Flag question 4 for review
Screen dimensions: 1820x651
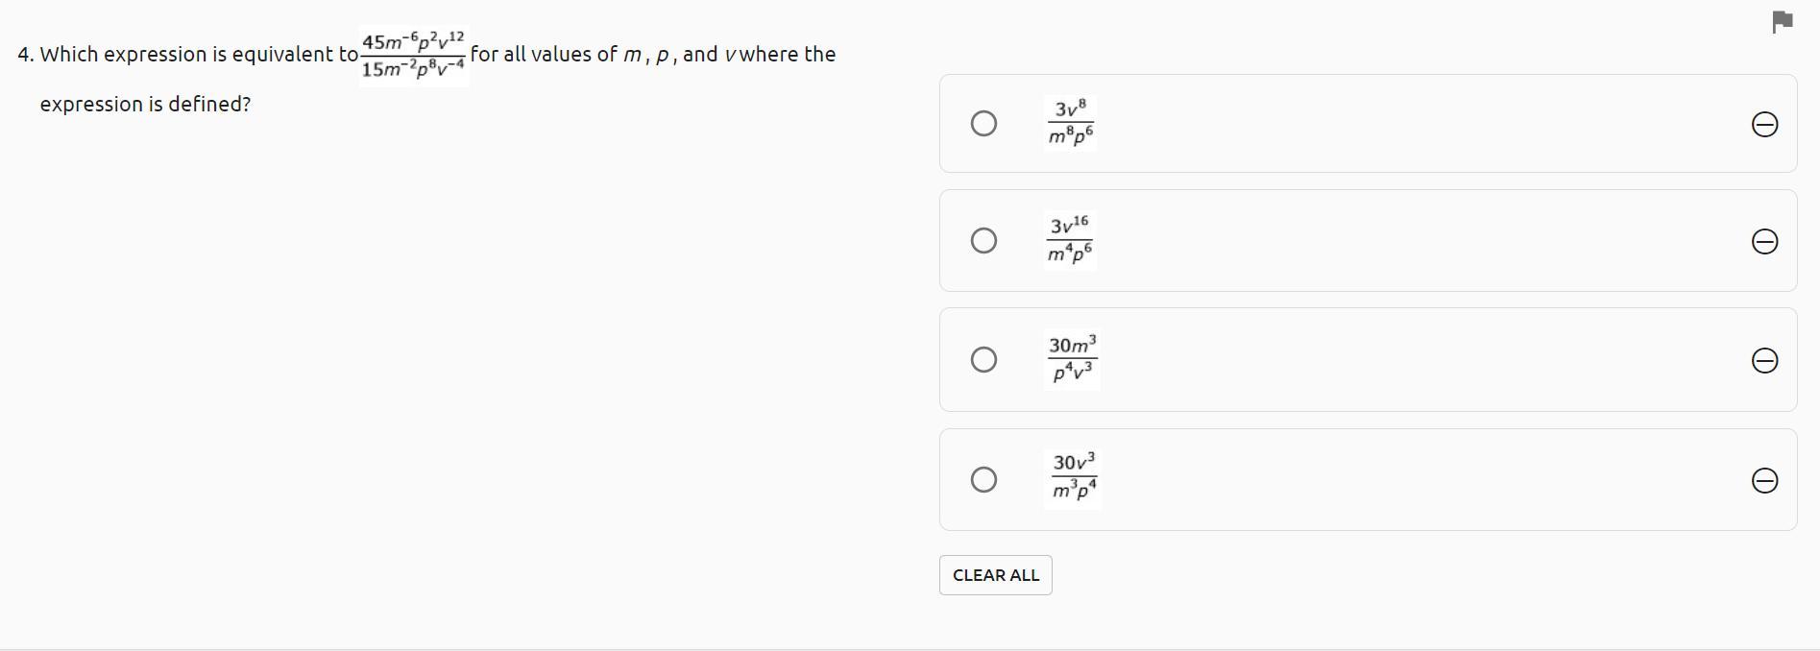(x=1782, y=21)
